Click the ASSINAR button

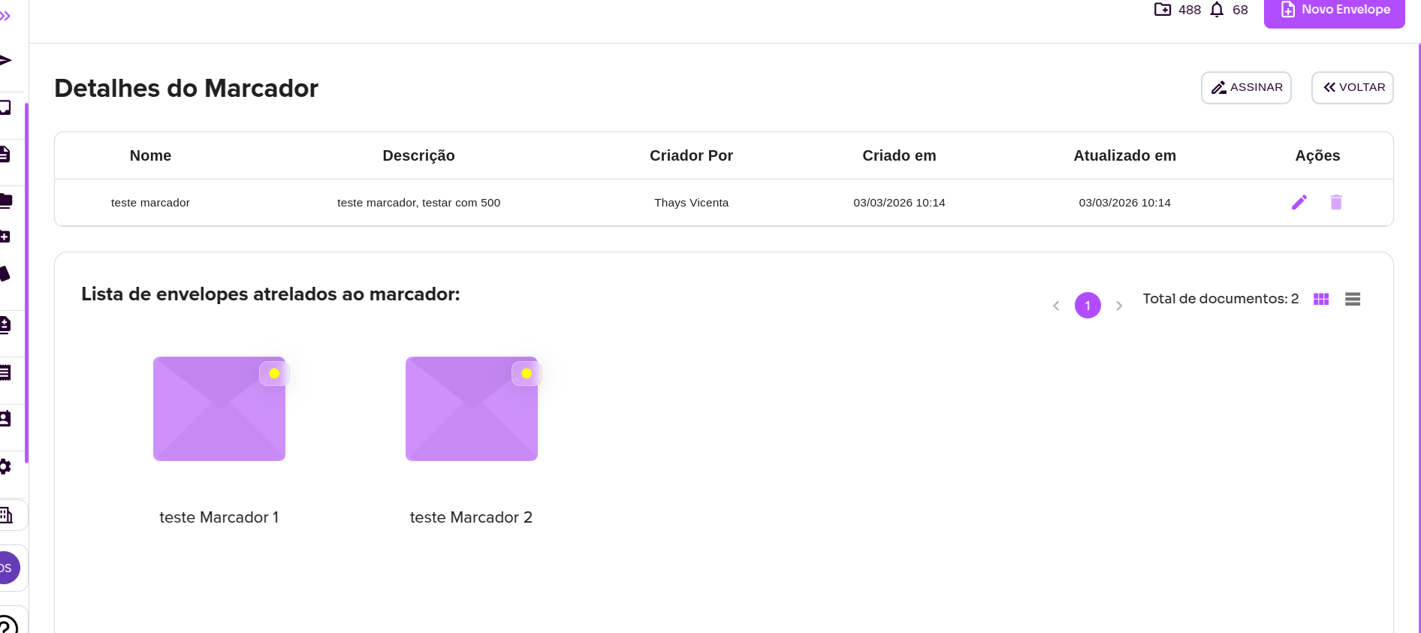coord(1246,88)
